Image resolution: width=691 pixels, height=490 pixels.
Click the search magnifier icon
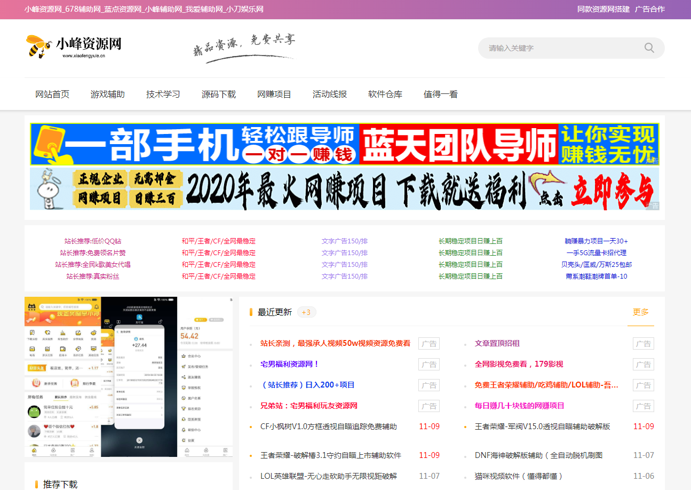pyautogui.click(x=649, y=48)
